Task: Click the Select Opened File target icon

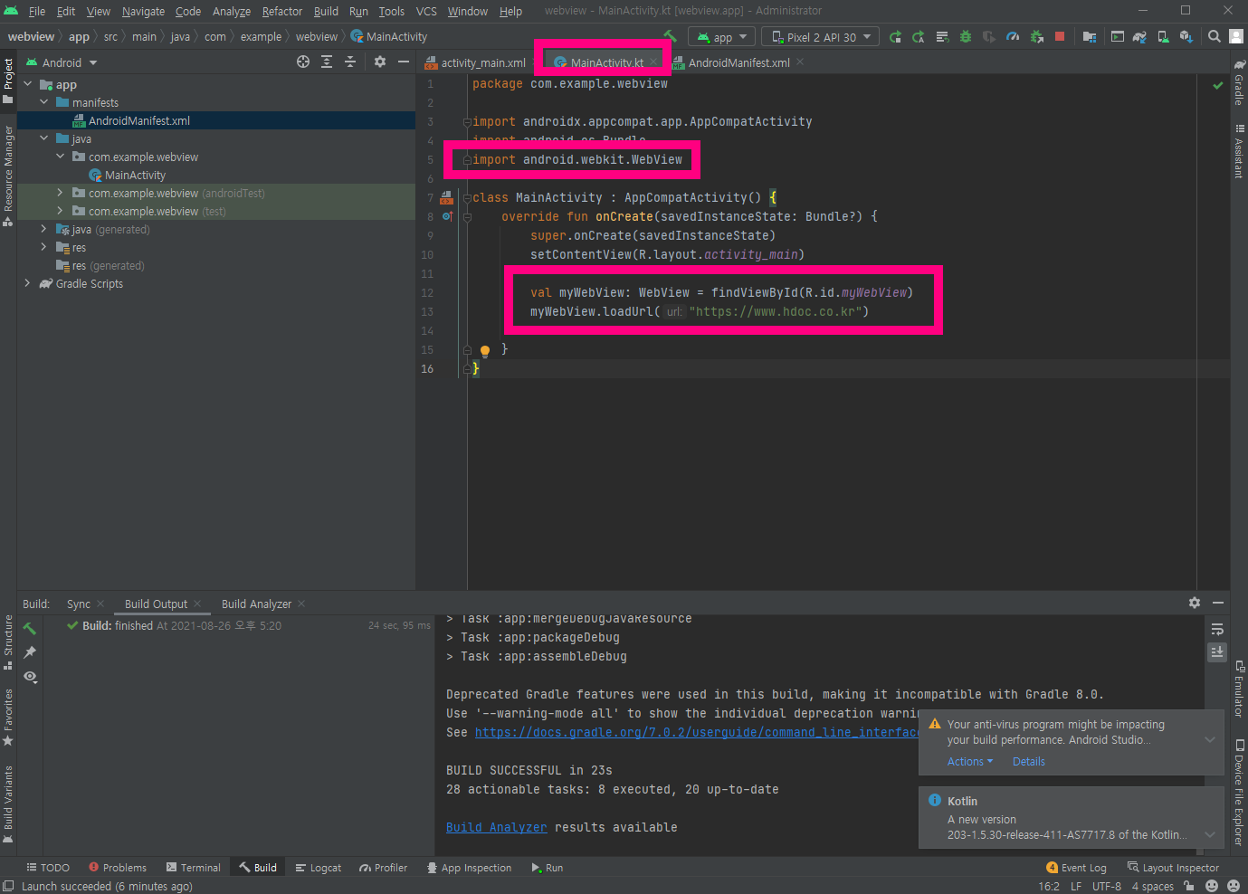Action: point(303,62)
